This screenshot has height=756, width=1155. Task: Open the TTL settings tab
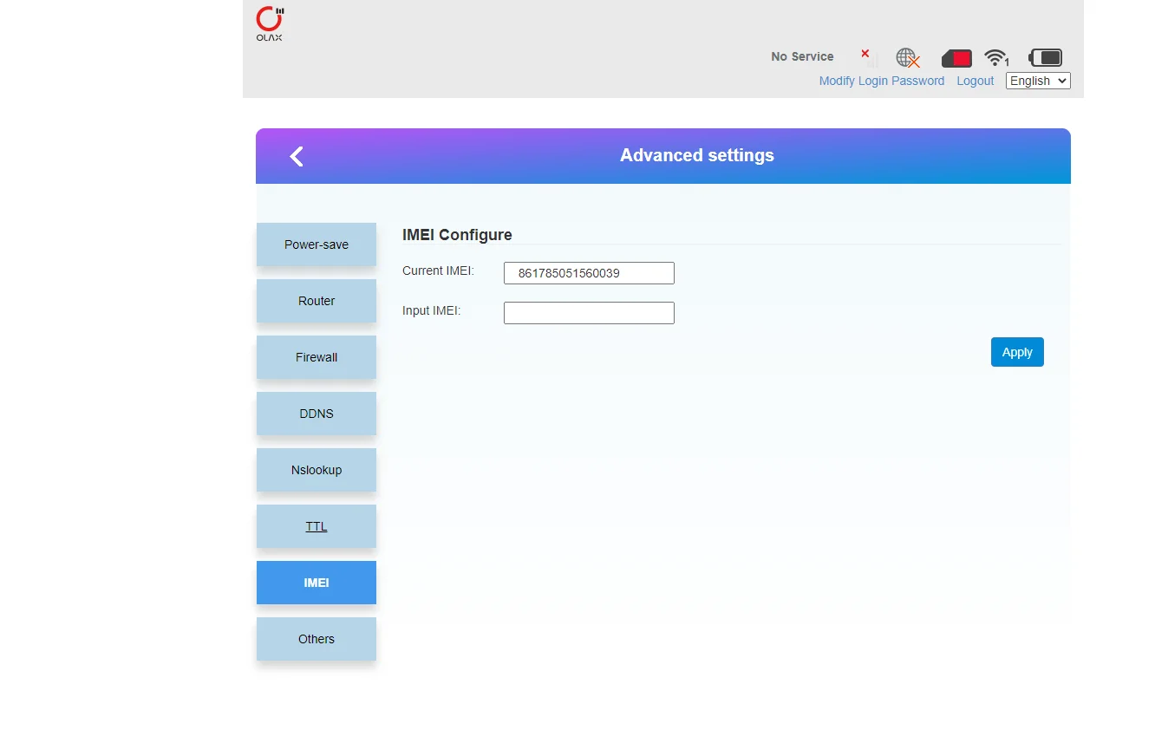pyautogui.click(x=316, y=526)
